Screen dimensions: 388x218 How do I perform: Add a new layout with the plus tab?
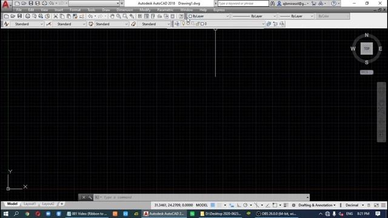[62, 204]
